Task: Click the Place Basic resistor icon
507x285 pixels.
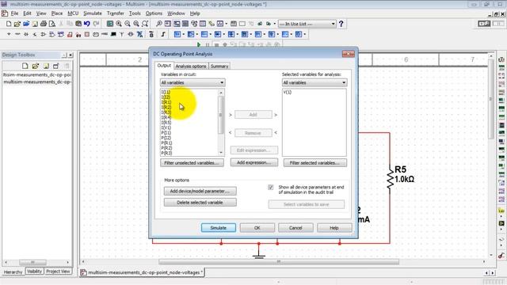Action: click(x=17, y=34)
